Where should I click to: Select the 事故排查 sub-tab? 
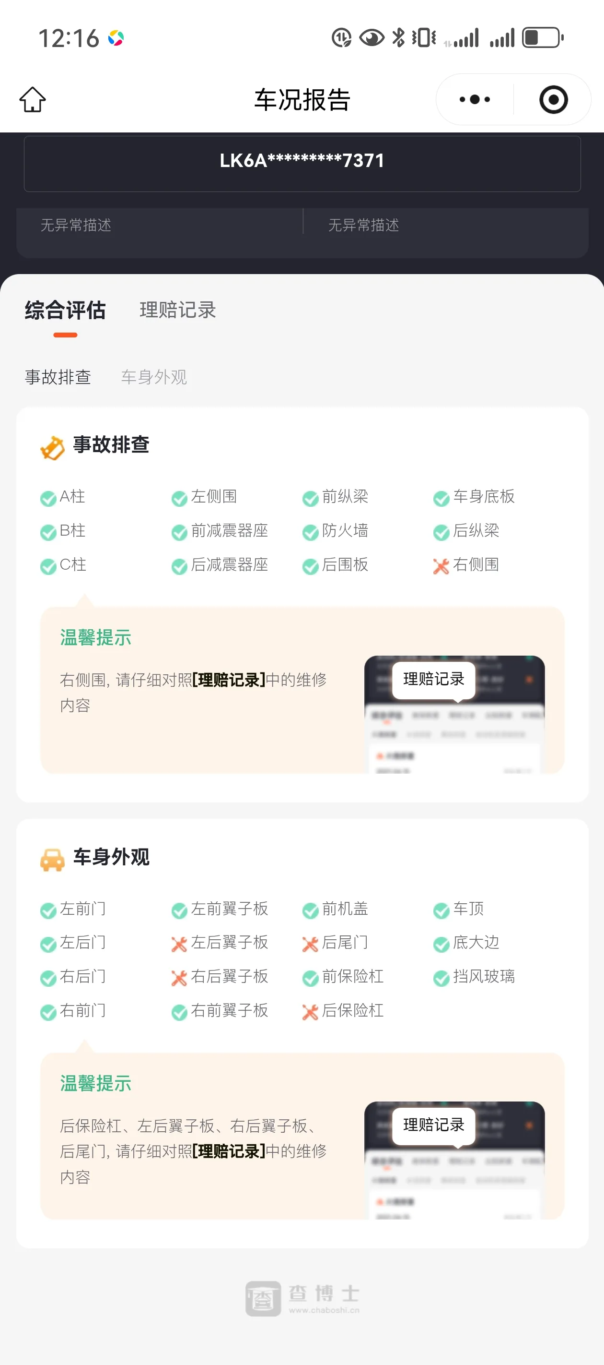coord(58,377)
